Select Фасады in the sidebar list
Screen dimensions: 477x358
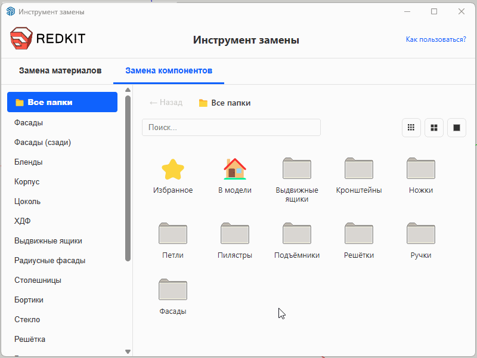29,123
